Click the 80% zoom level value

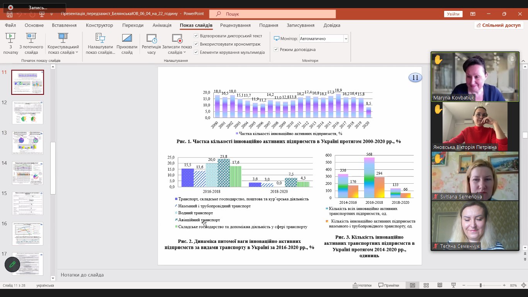(x=513, y=285)
